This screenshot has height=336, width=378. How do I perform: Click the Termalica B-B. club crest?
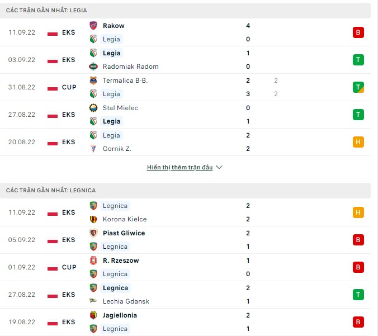point(93,81)
